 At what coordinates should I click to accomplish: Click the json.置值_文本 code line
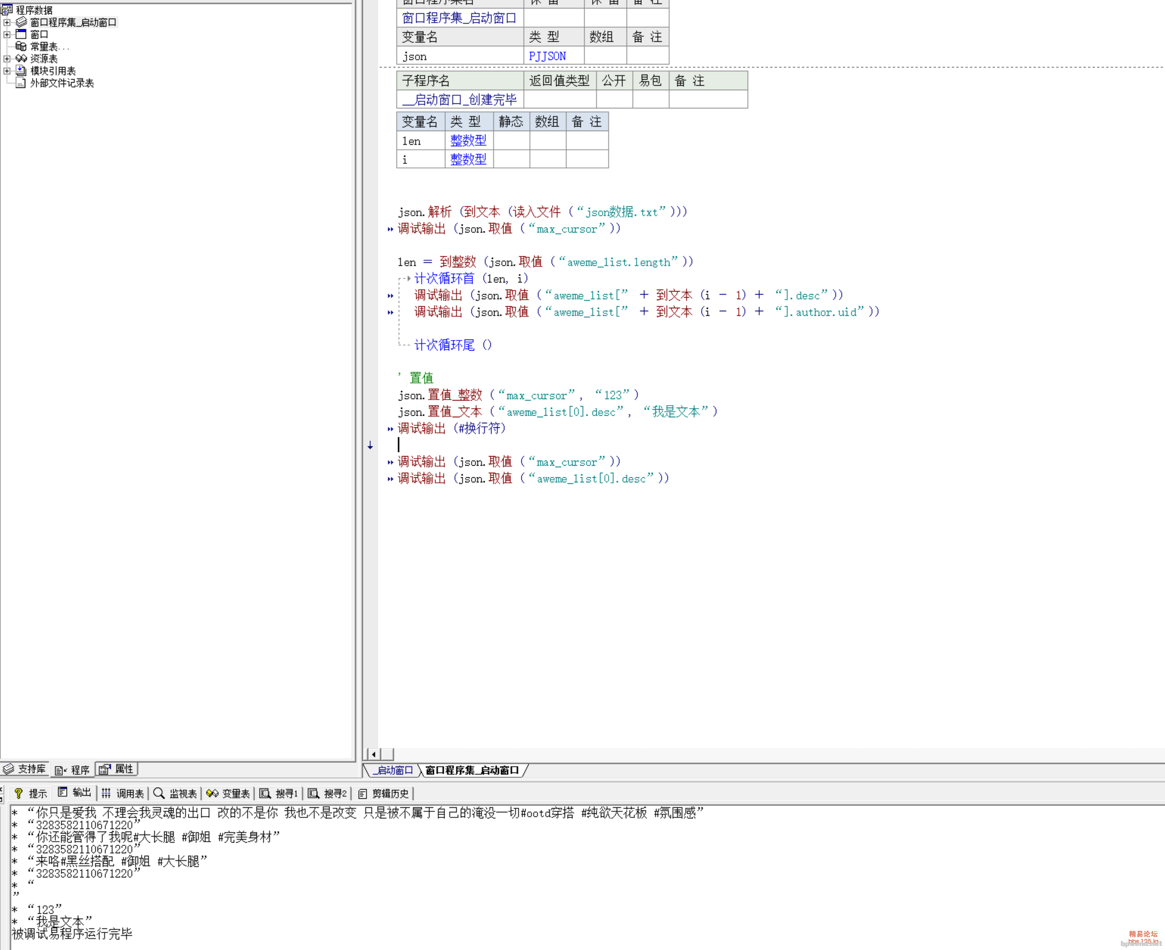[558, 412]
